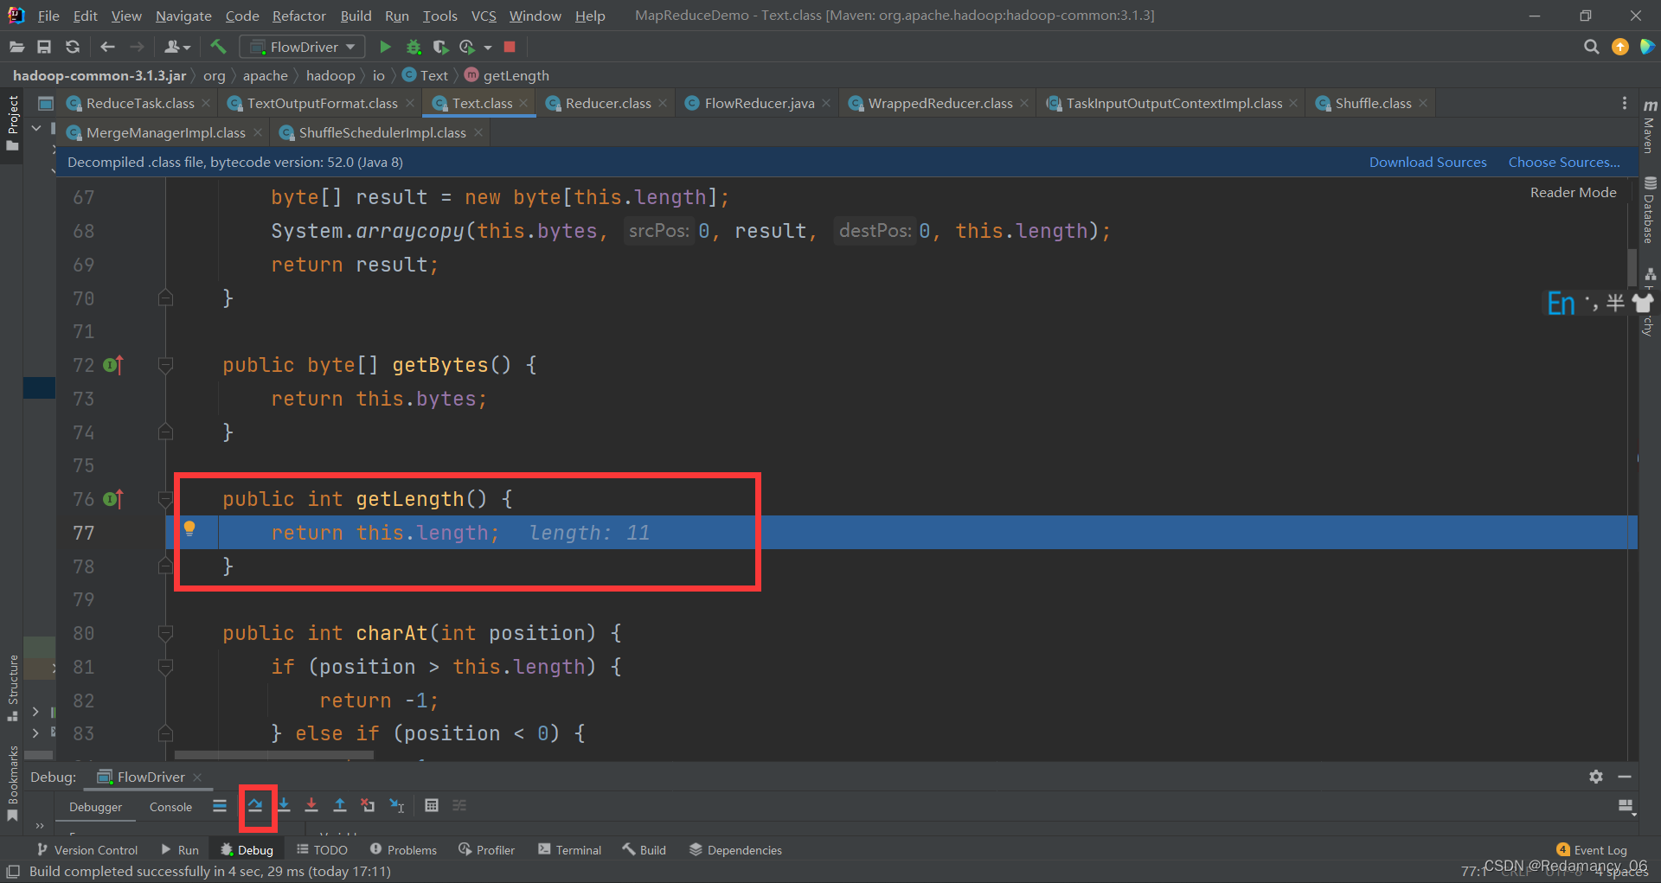Open the Refactor menu

[x=298, y=16]
